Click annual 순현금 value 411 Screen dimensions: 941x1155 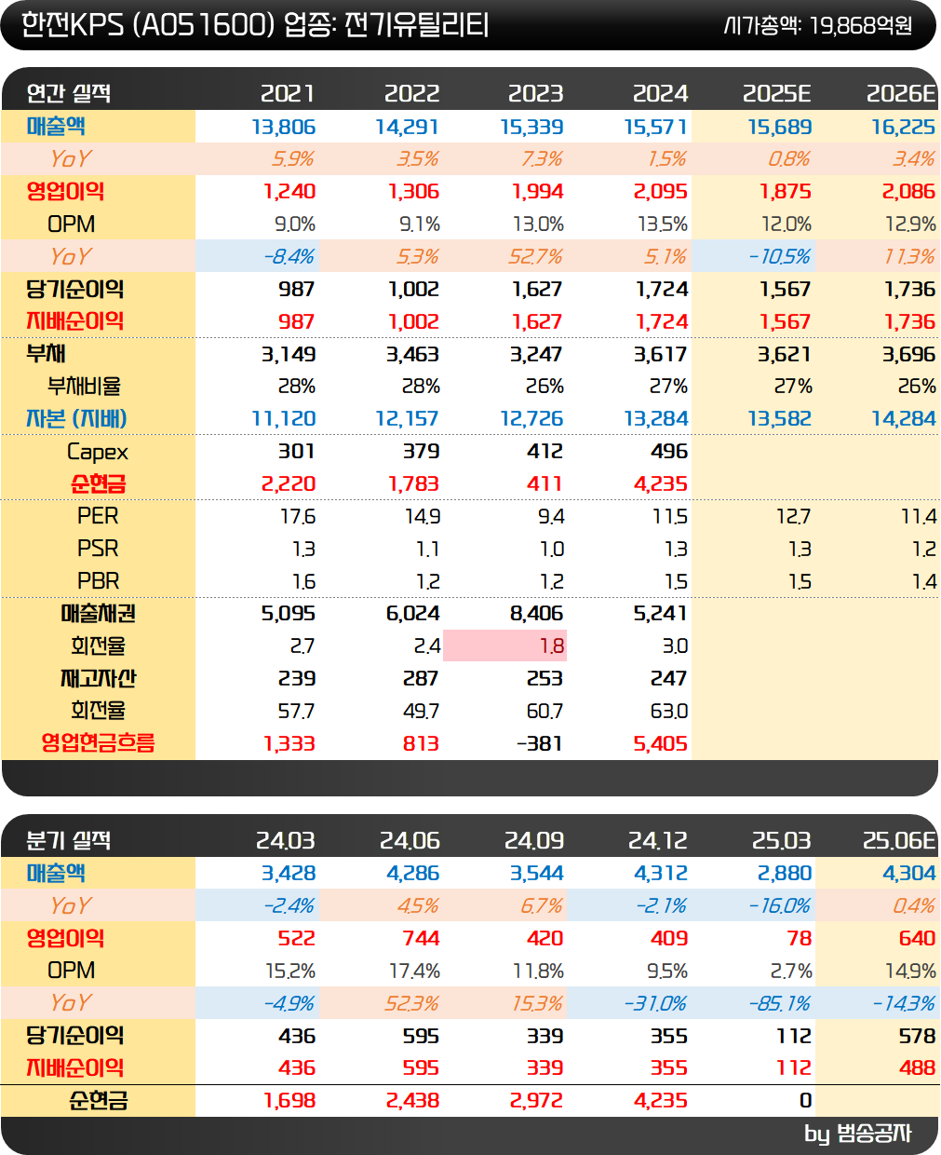[x=544, y=483]
